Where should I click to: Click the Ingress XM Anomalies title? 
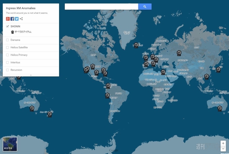point(21,8)
